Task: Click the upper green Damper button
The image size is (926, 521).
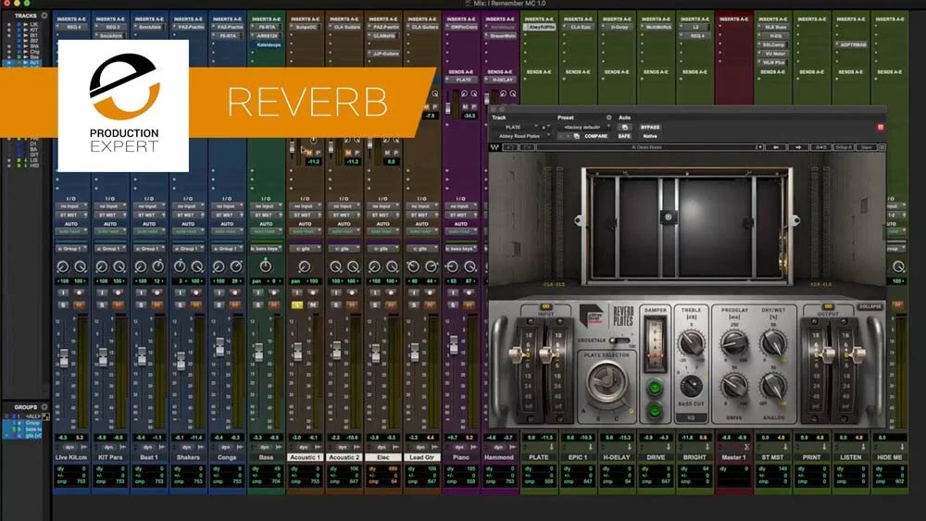Action: click(x=655, y=389)
